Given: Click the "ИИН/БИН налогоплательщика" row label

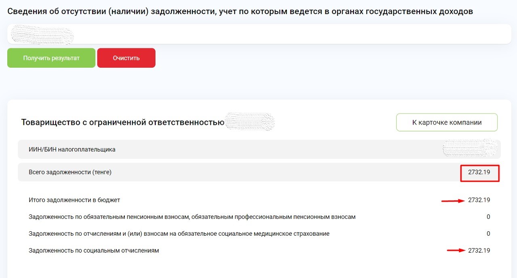Looking at the screenshot, I should click(x=72, y=149).
